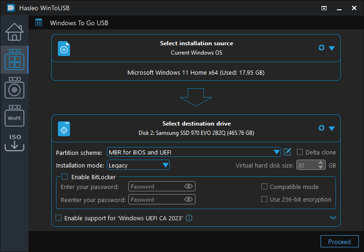The image size is (364, 252).
Task: Click the 'Current Windows OS' source text
Action: [x=196, y=53]
